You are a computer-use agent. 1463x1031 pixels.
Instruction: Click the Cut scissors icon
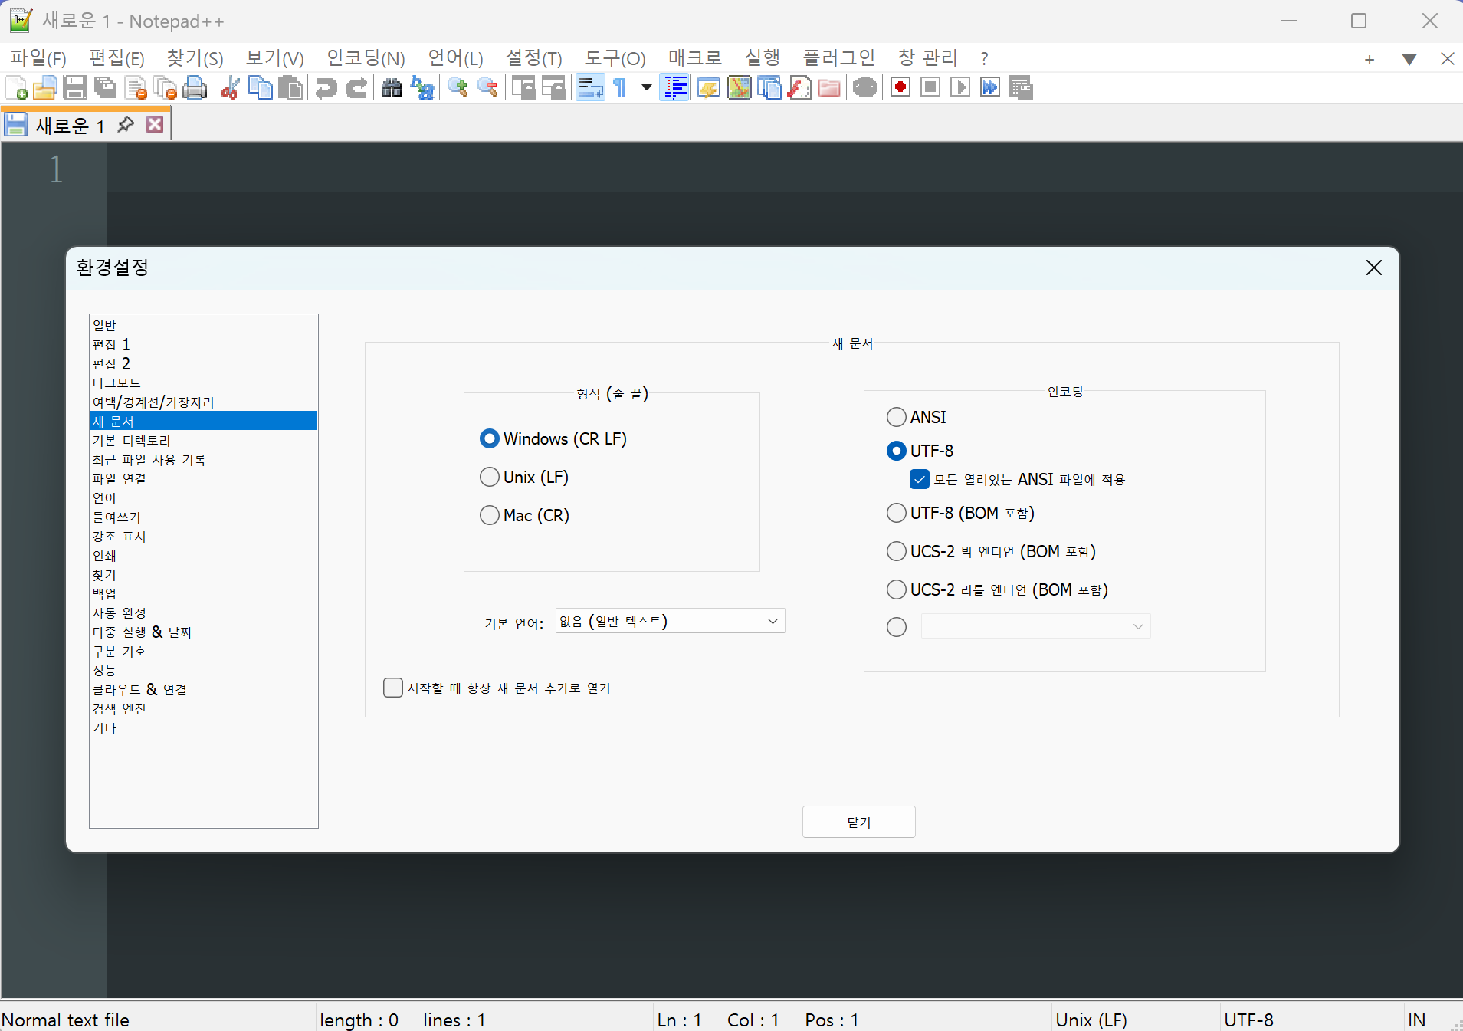(x=230, y=88)
